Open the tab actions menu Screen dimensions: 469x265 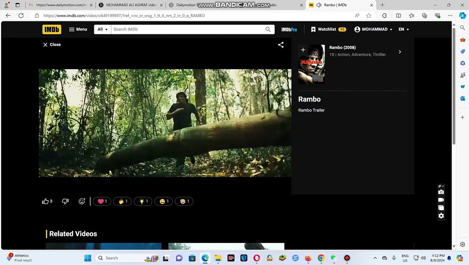17,5
